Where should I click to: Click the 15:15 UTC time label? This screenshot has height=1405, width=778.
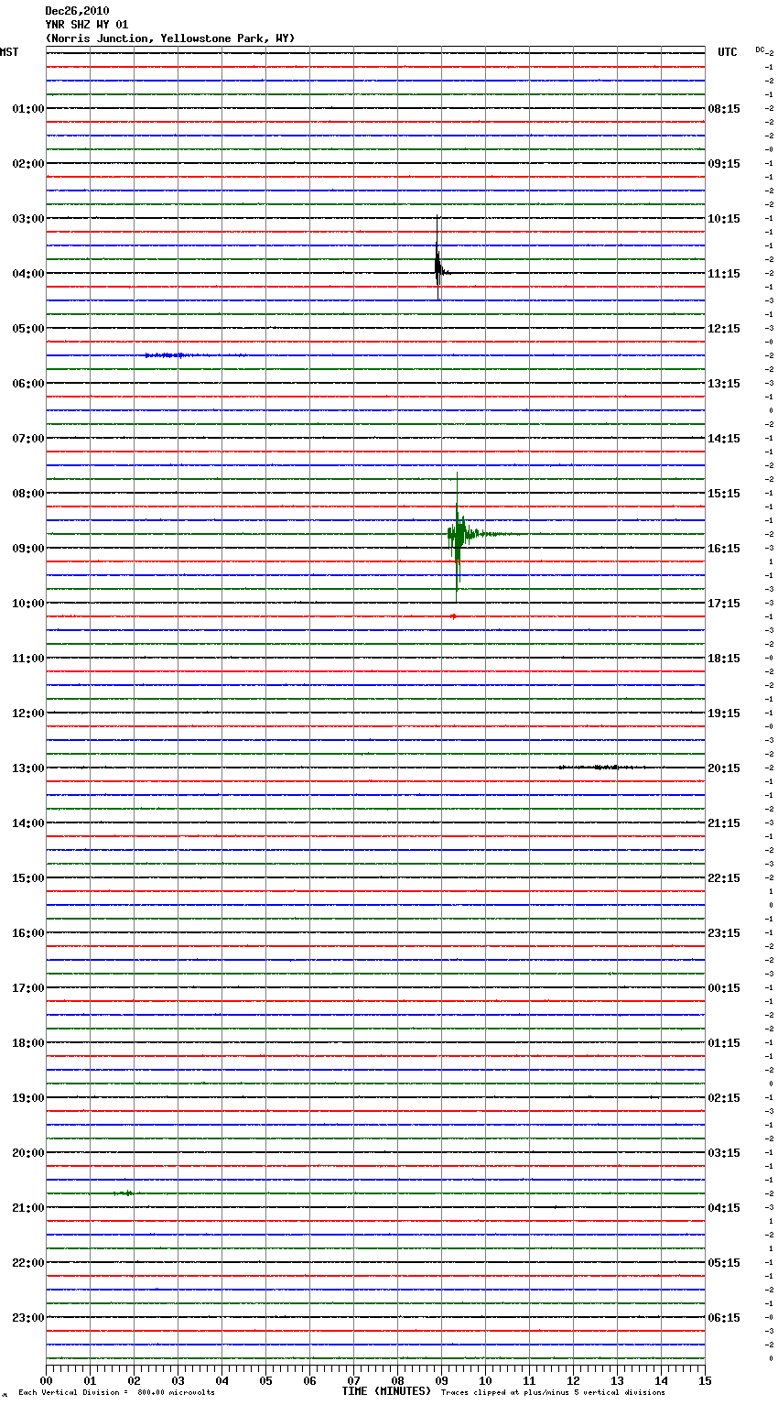coord(724,494)
